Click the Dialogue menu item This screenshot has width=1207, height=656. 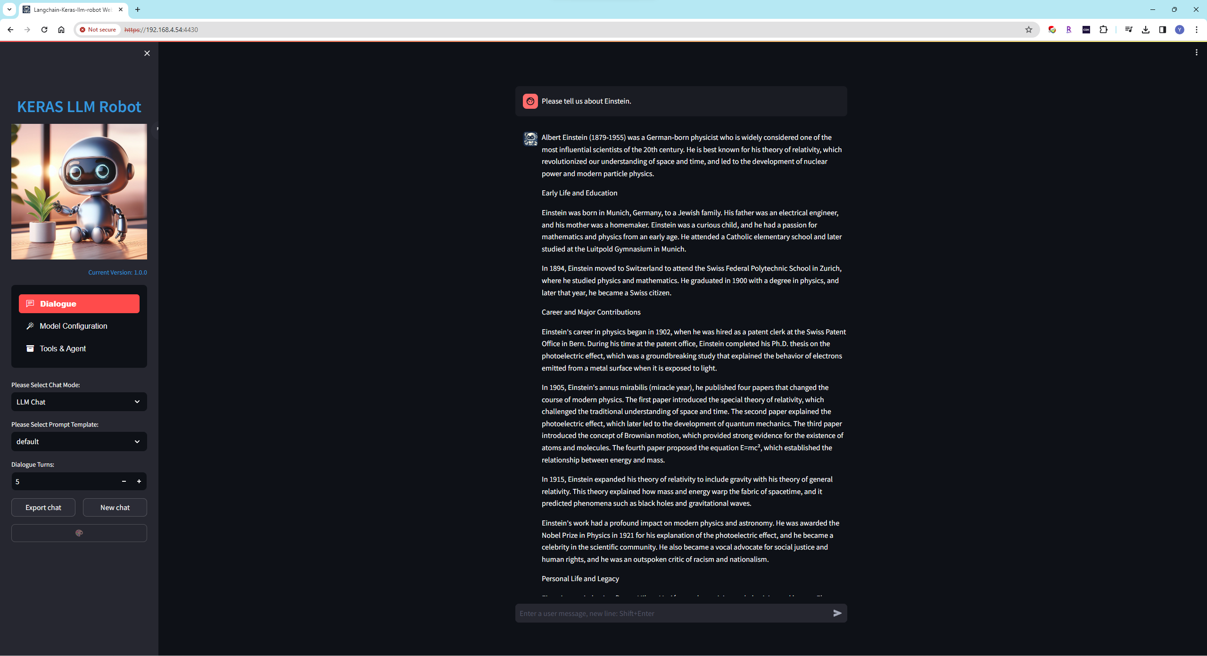(x=78, y=303)
